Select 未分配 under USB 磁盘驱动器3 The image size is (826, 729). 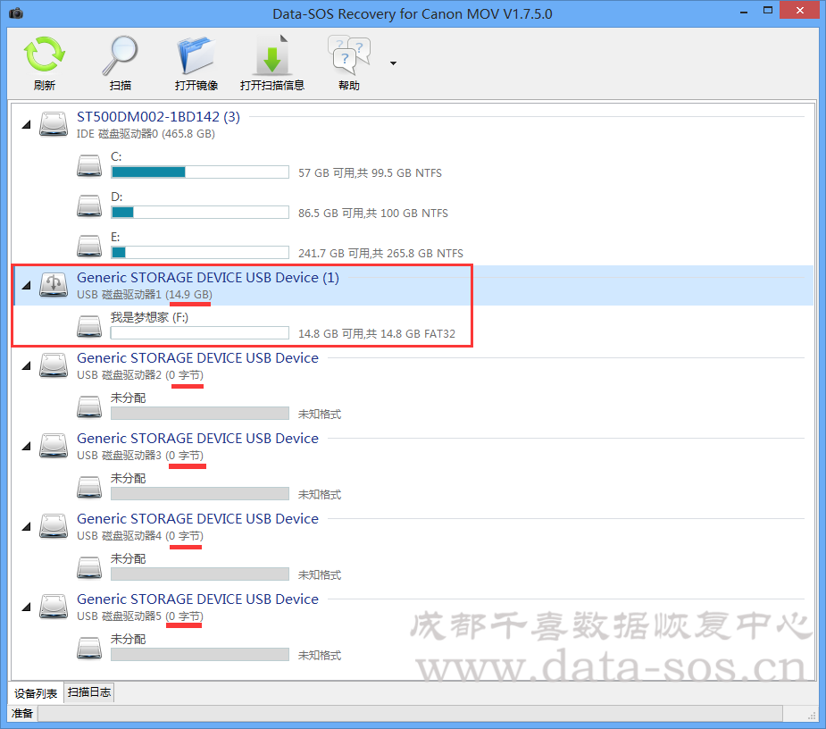128,478
